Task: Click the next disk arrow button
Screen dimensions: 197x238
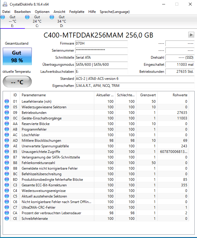Action: pyautogui.click(x=191, y=35)
